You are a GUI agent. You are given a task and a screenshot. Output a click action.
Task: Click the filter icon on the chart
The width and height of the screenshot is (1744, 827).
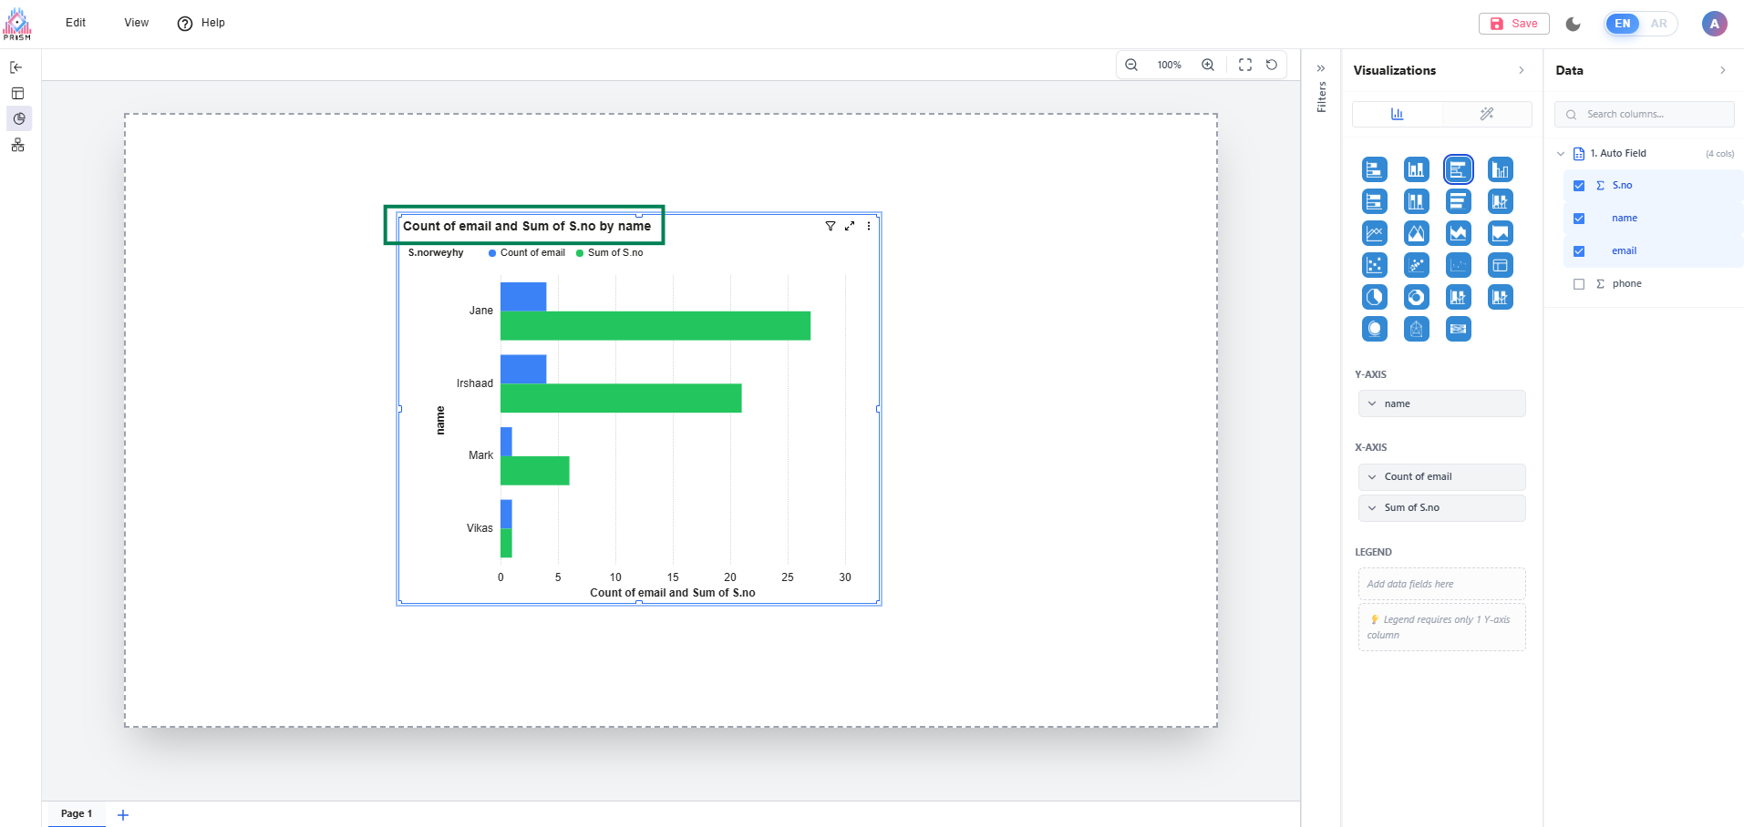830,226
